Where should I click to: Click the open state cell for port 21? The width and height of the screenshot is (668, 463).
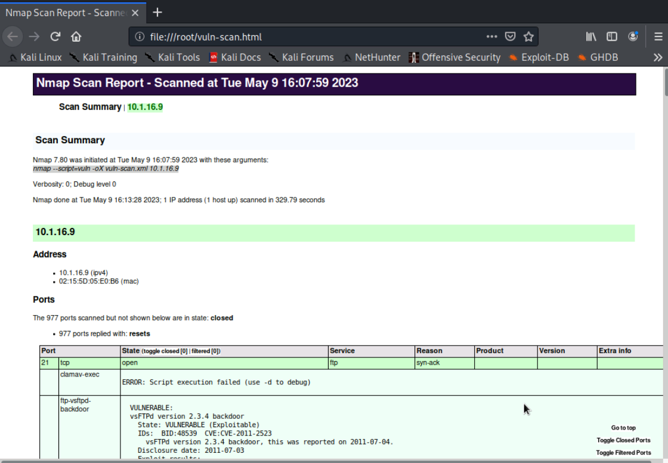tap(224, 363)
